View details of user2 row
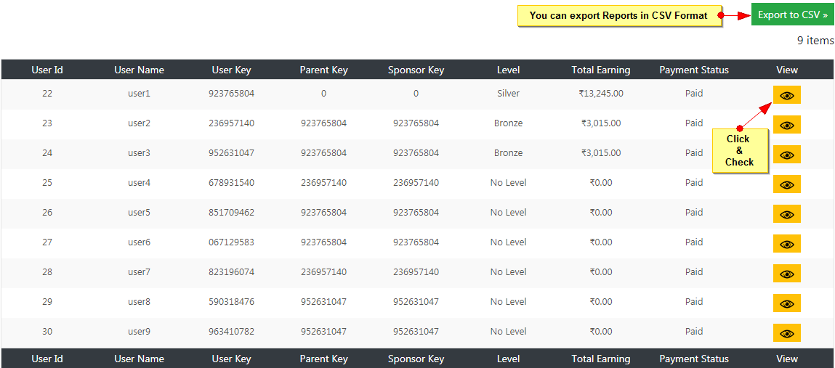 [786, 125]
